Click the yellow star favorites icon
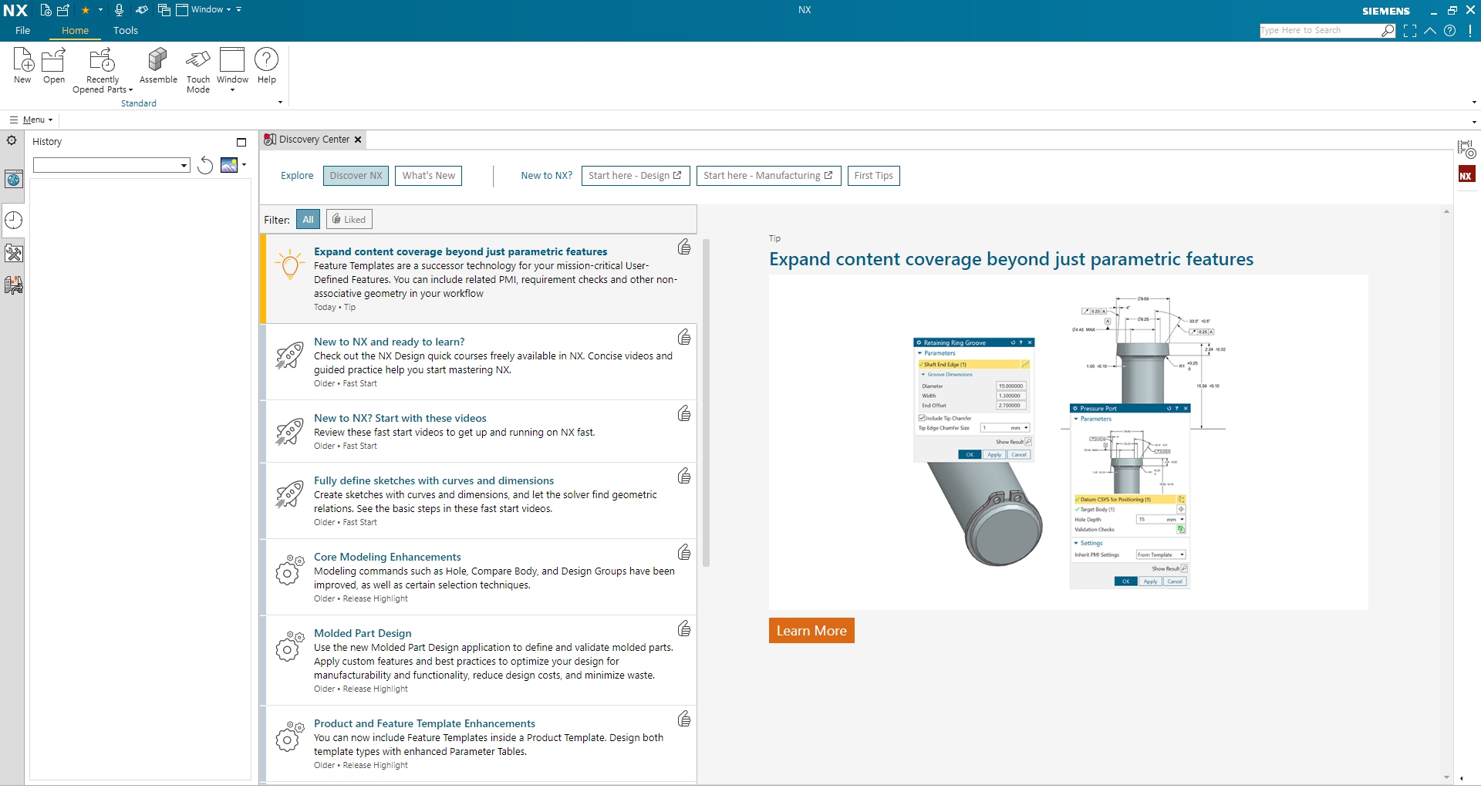The image size is (1481, 802). (86, 10)
